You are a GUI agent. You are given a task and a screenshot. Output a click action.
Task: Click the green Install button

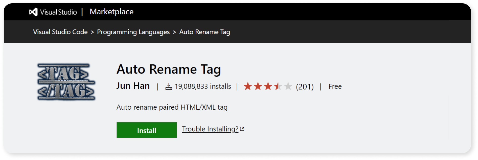[x=147, y=130]
